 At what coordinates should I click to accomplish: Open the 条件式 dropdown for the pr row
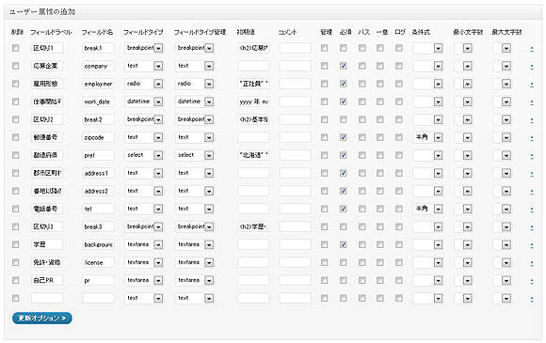pos(427,280)
